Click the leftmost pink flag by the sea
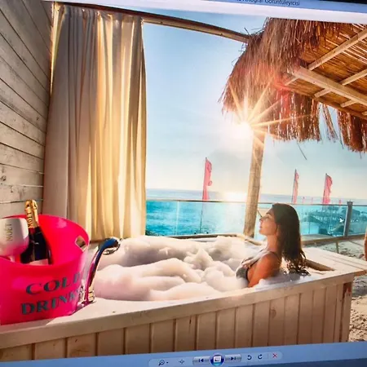Viewport: 367px width, 367px height. tap(208, 179)
